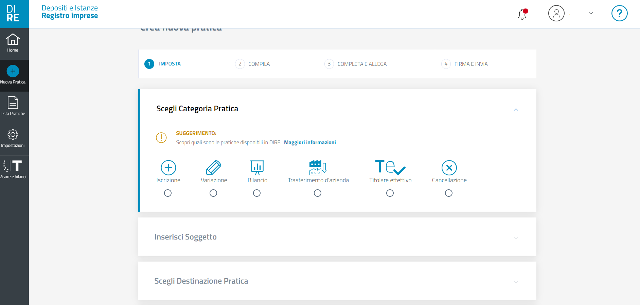Go to step 4 Firma e Invia
Screen dimensions: 640x305
(471, 64)
